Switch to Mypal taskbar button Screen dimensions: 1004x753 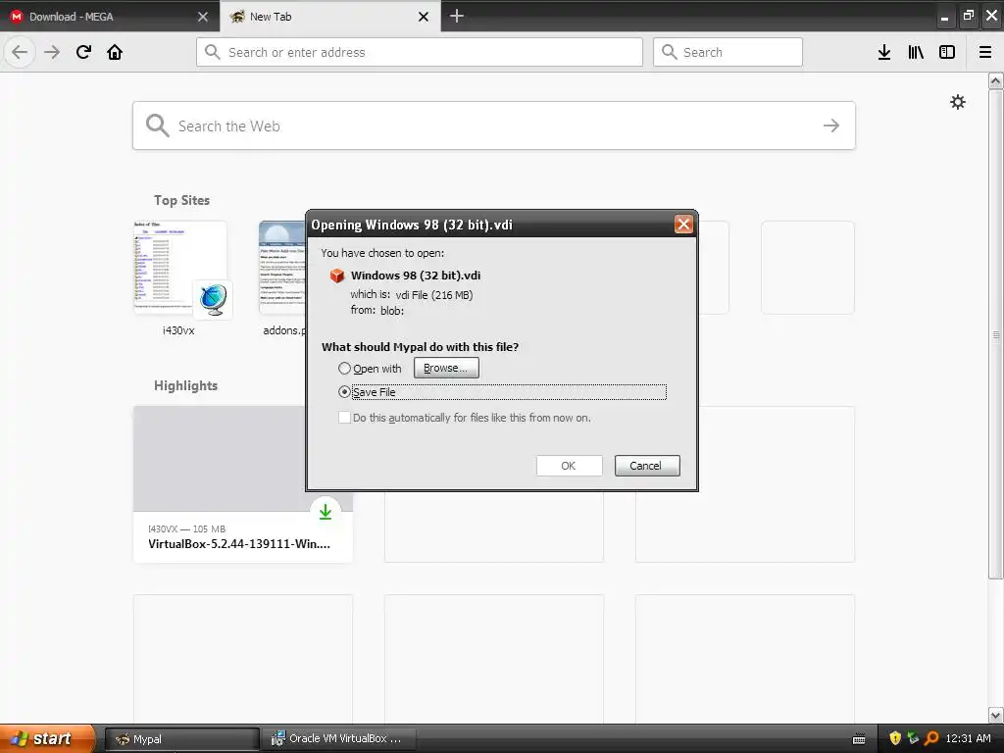click(181, 739)
